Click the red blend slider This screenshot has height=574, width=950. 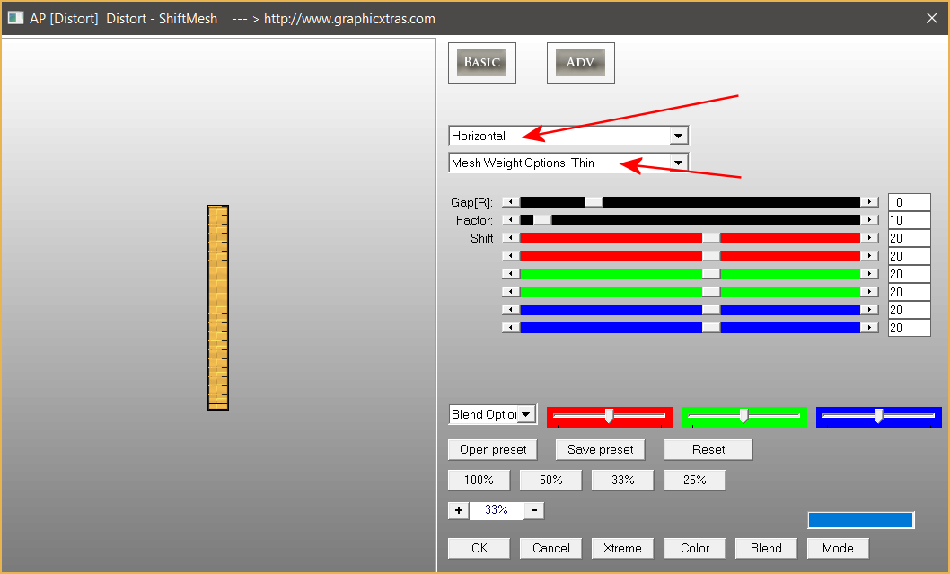tap(609, 416)
